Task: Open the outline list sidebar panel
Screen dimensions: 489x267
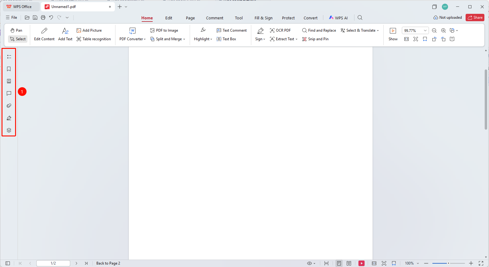Action: (x=9, y=57)
